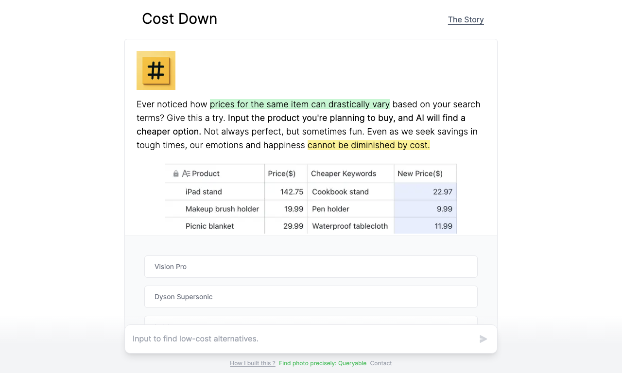Viewport: 622px width, 373px height.
Task: Select the Dyson Supersonic suggestion
Action: 311,297
